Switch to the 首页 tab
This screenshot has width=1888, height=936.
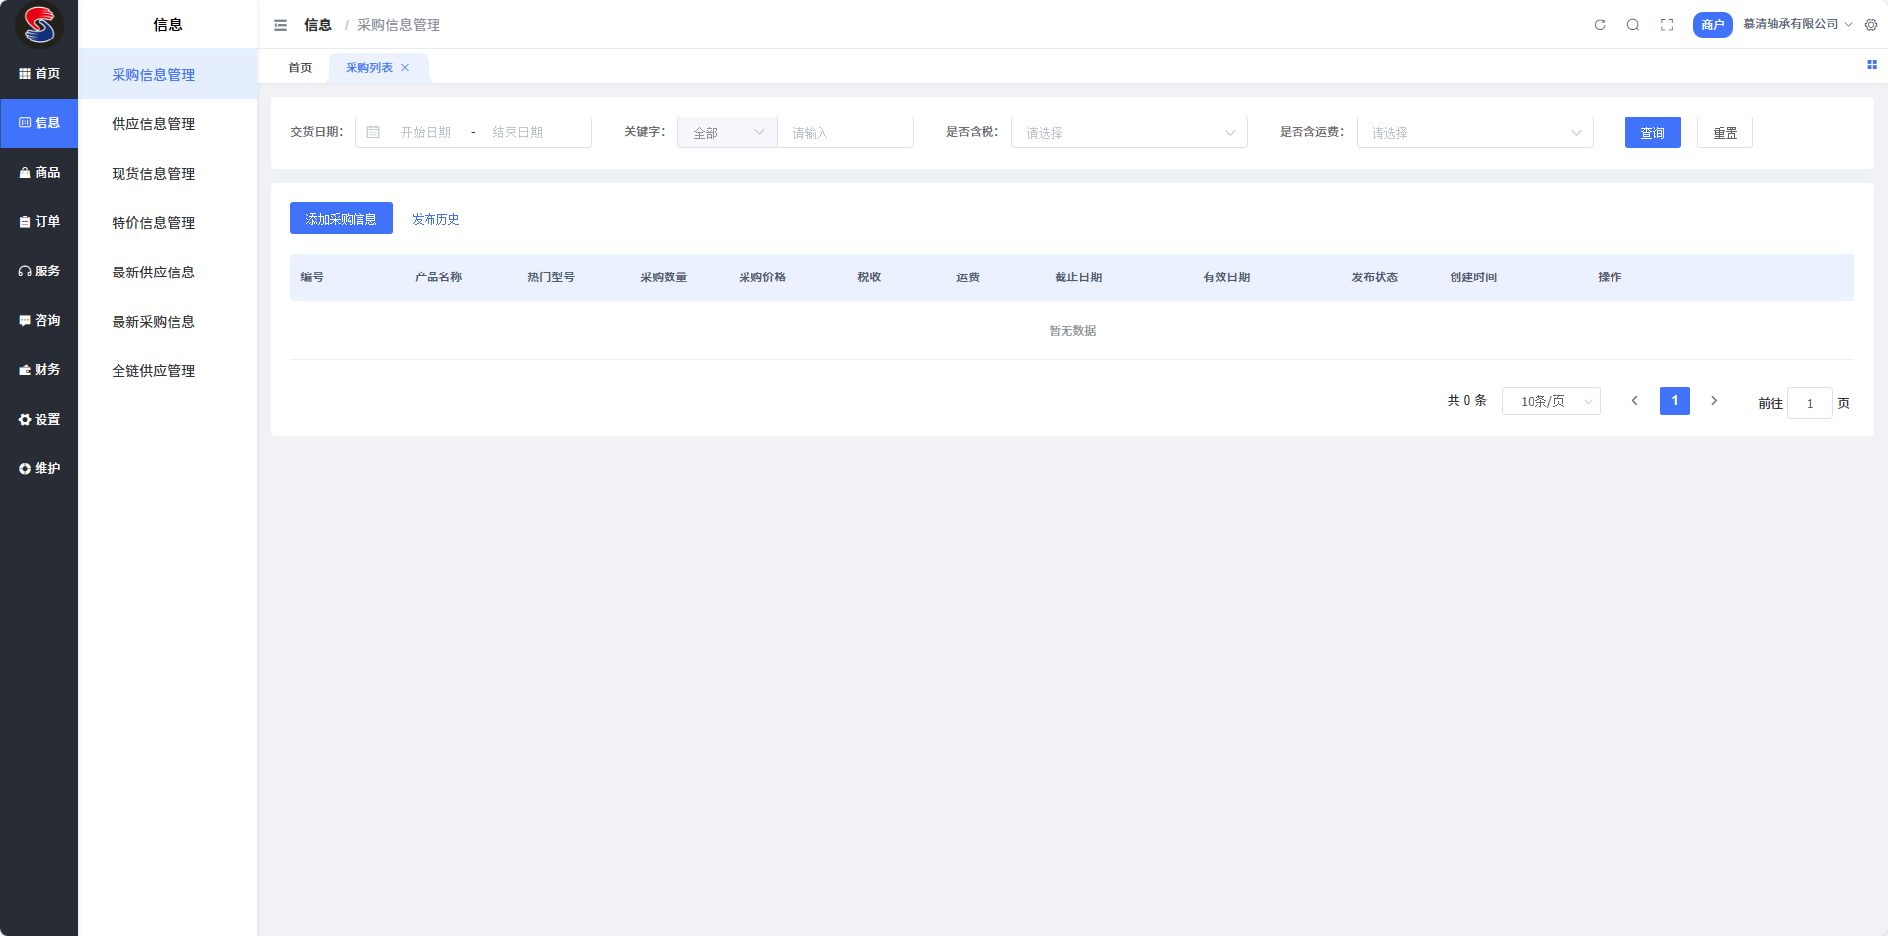point(300,68)
